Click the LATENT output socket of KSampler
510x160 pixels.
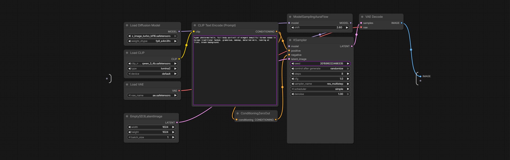click(x=352, y=46)
